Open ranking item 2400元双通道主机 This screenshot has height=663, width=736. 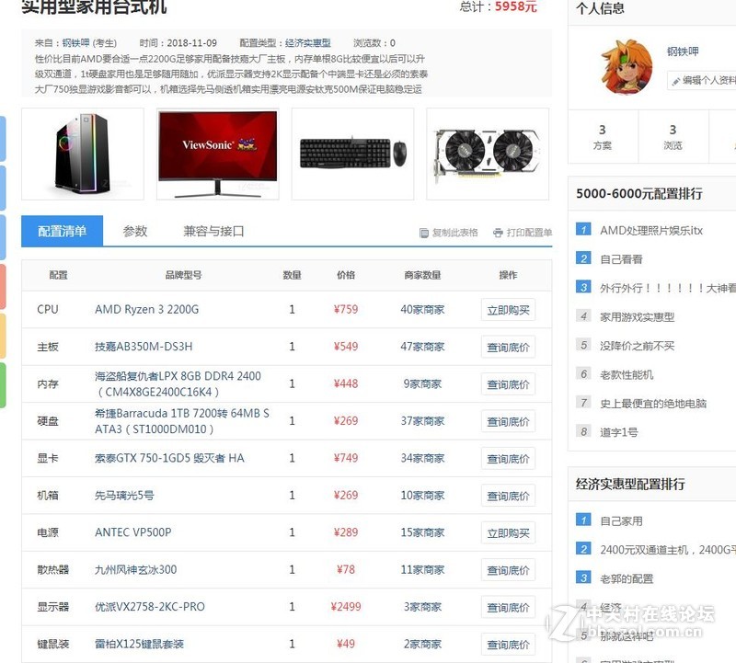(668, 550)
